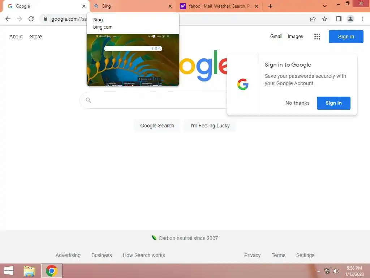Open the Chrome profile avatar menu

click(x=350, y=19)
